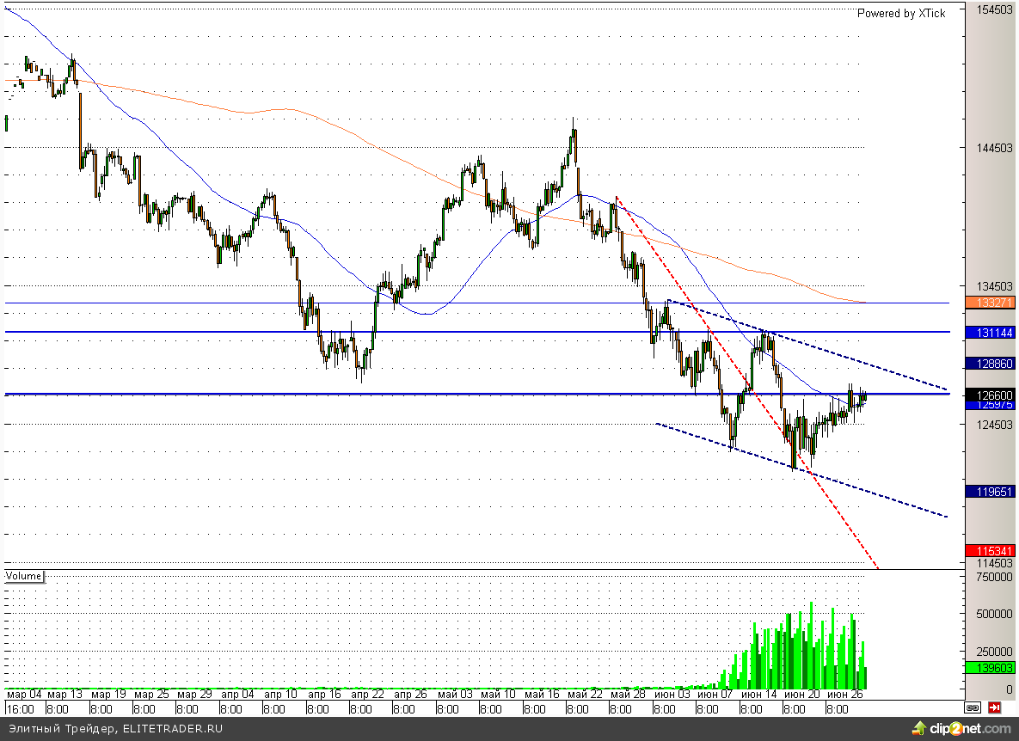Select the red 115341 price label

[990, 550]
